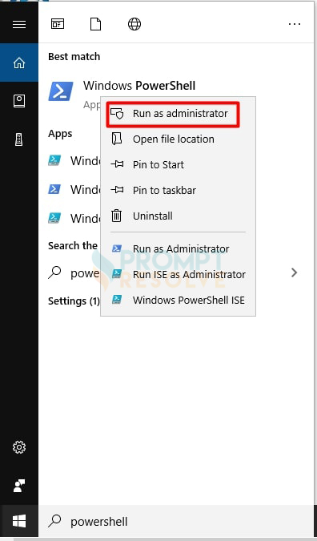Screen dimensions: 317x541
Task: Select the Run as Administrator jump list task
Action: click(178, 248)
